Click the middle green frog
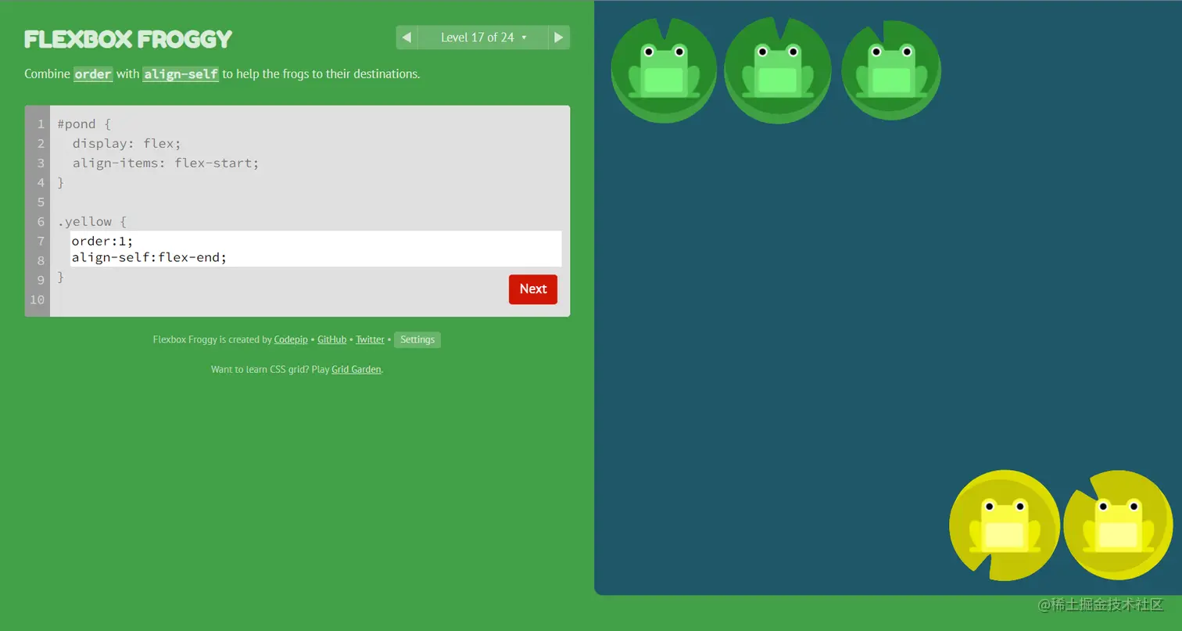 pyautogui.click(x=777, y=70)
